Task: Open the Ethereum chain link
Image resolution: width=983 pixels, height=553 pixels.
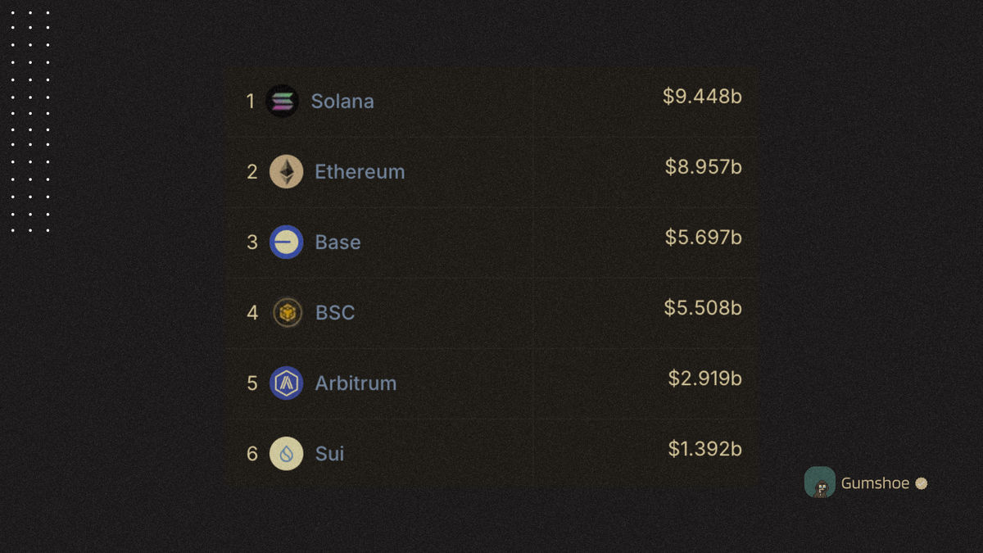Action: 360,172
